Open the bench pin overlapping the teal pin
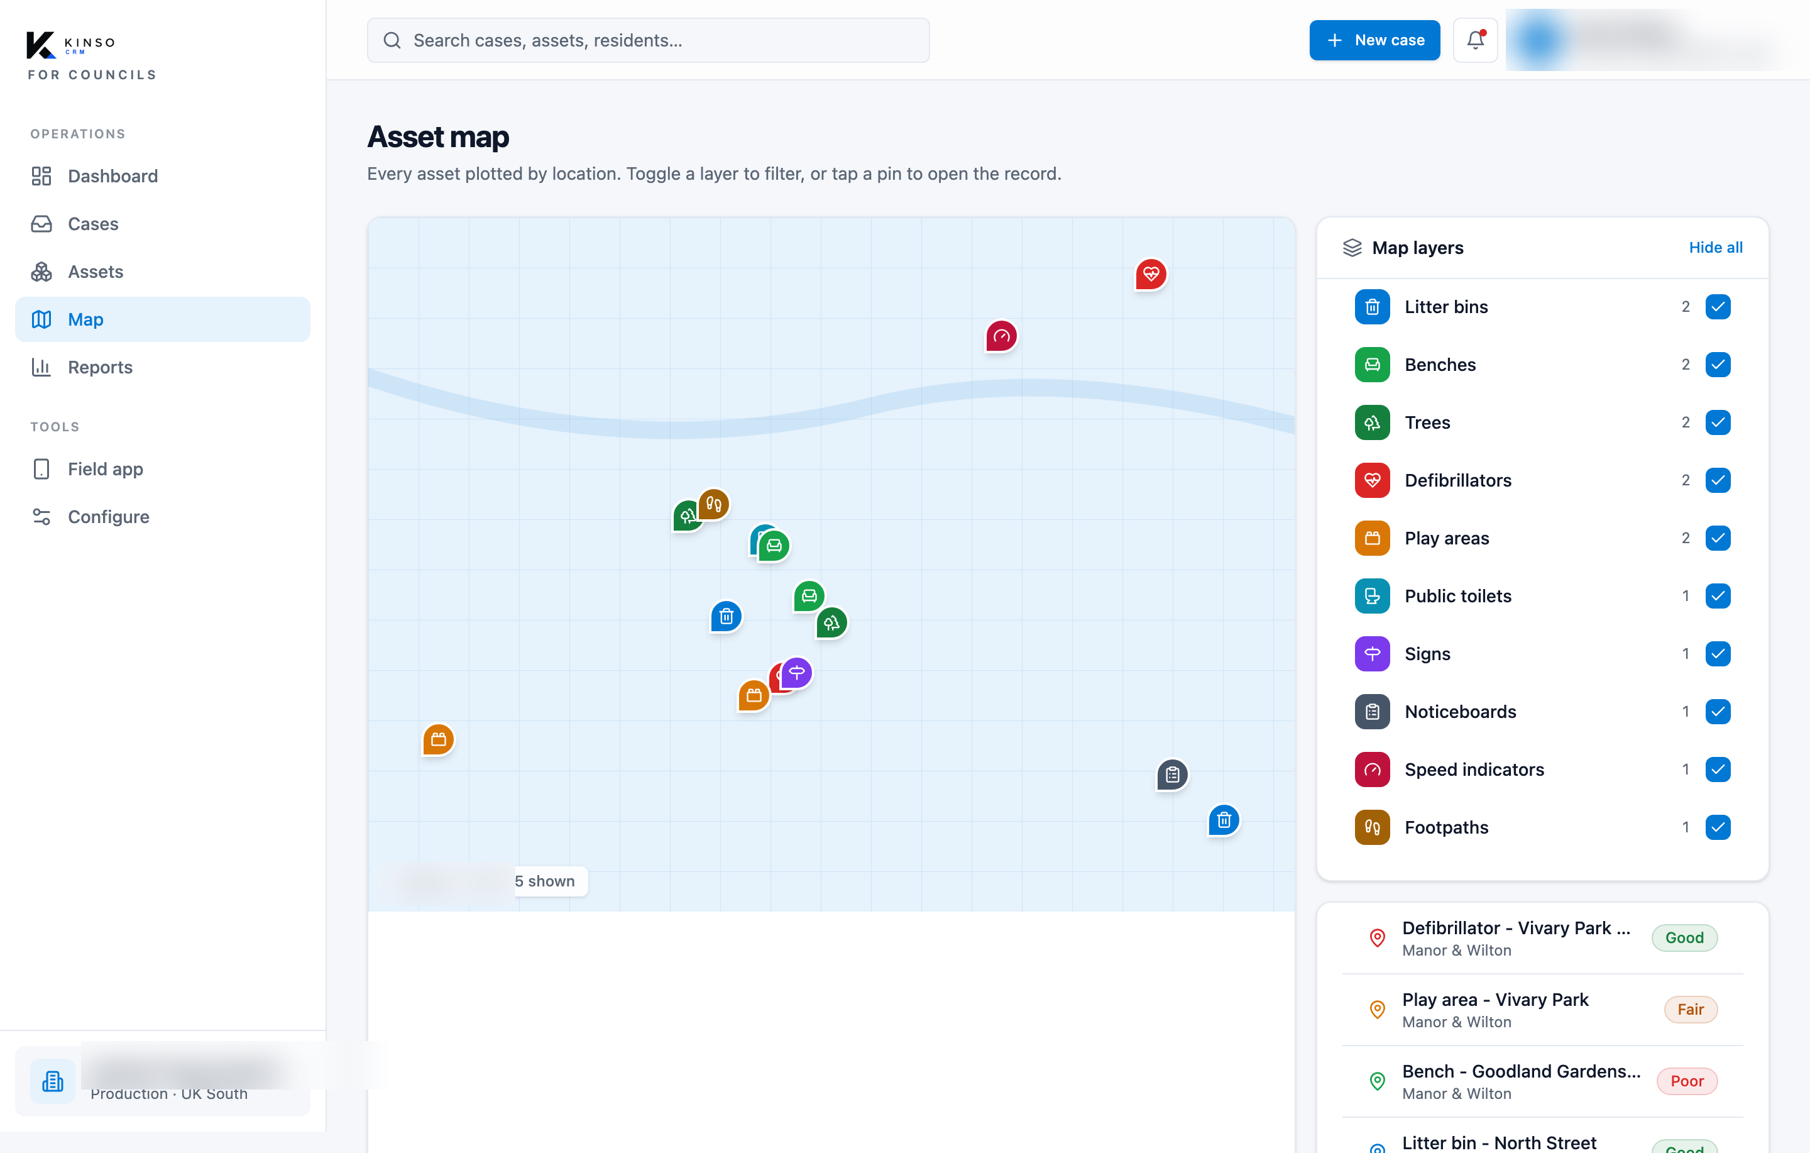The height and width of the screenshot is (1153, 1810). (774, 546)
